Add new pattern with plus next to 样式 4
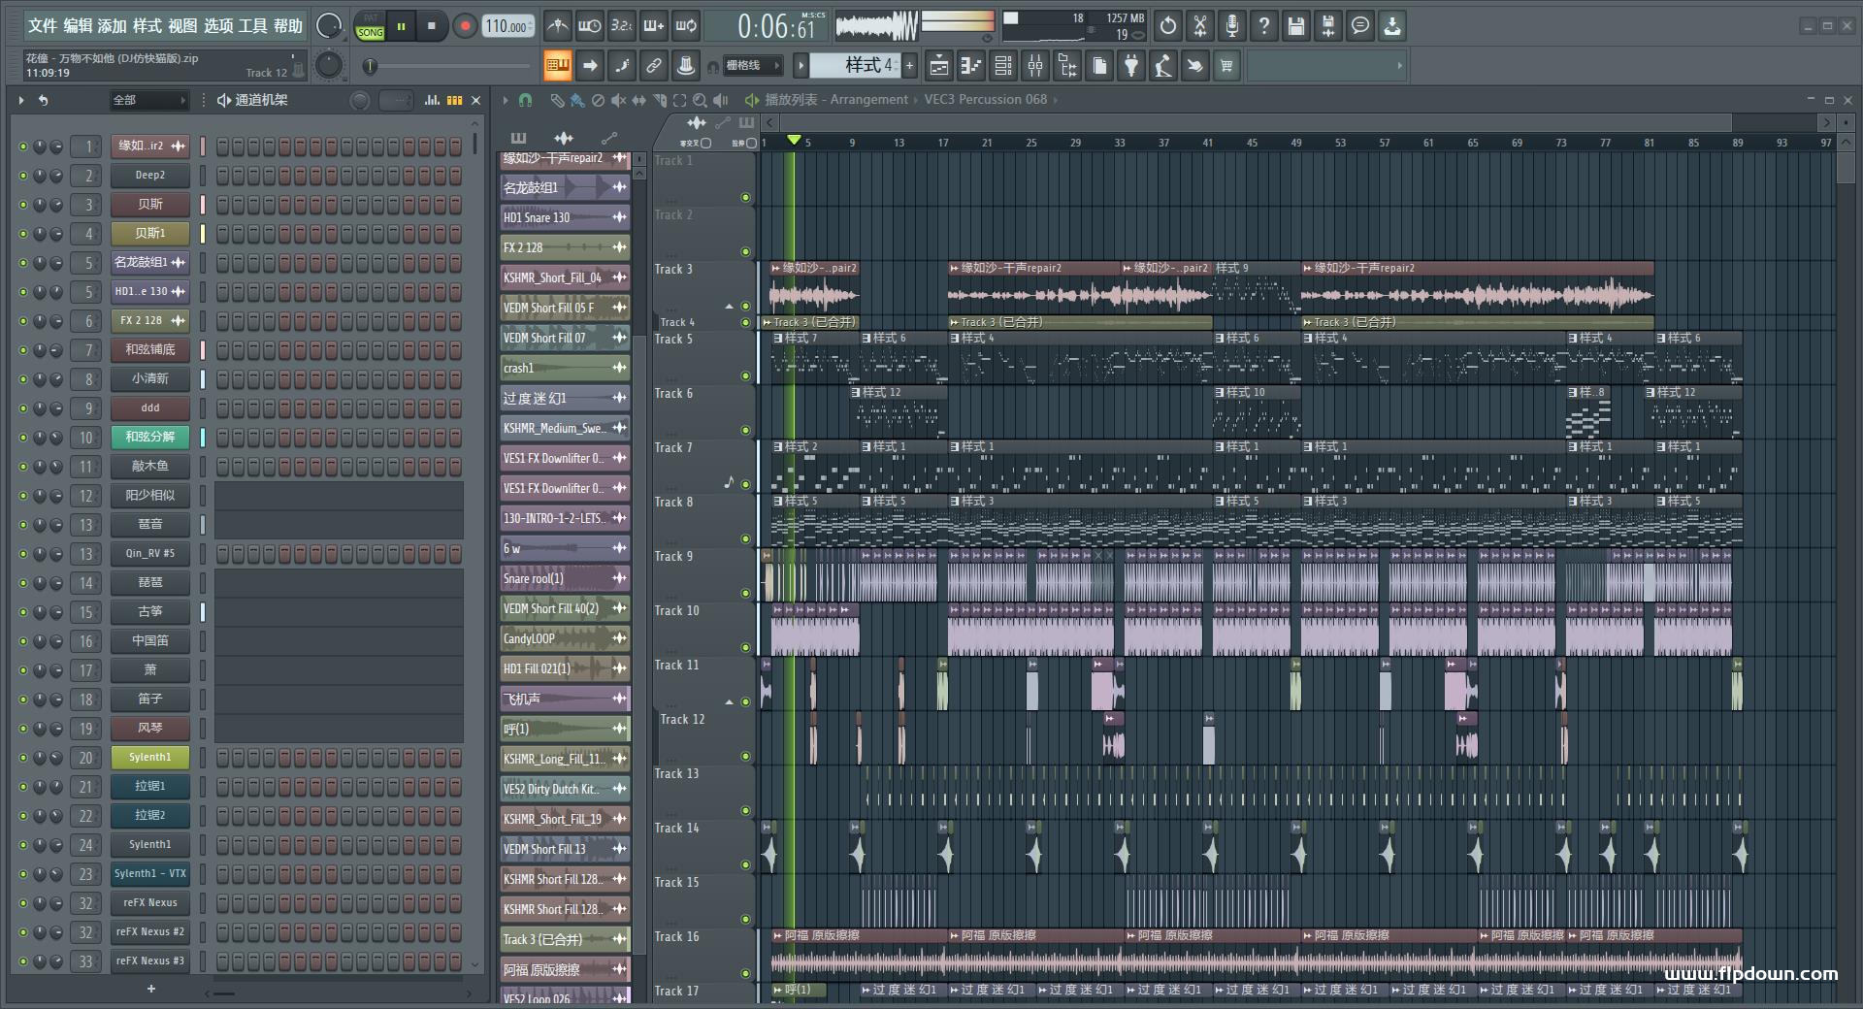Image resolution: width=1863 pixels, height=1009 pixels. pos(909,66)
